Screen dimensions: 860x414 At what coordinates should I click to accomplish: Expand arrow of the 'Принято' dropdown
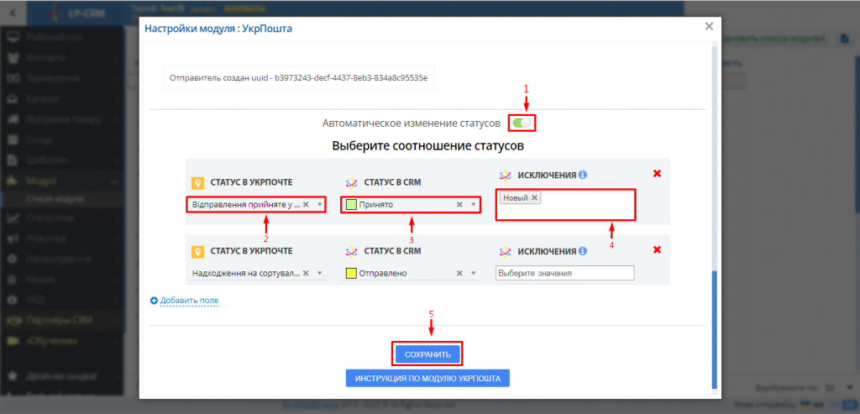click(x=474, y=205)
